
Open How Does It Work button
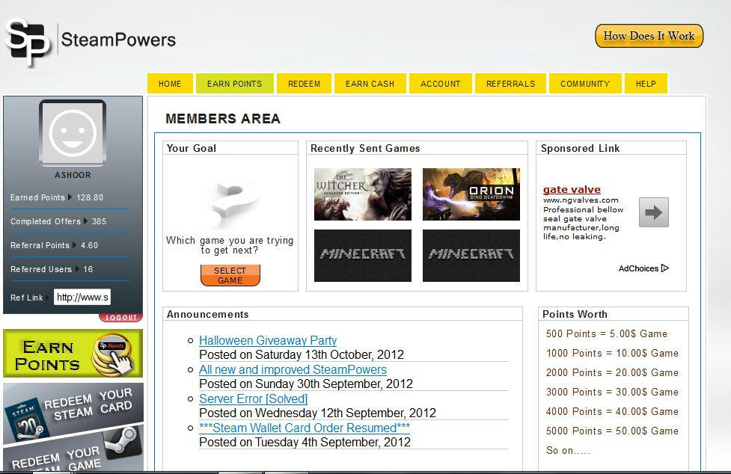click(649, 36)
